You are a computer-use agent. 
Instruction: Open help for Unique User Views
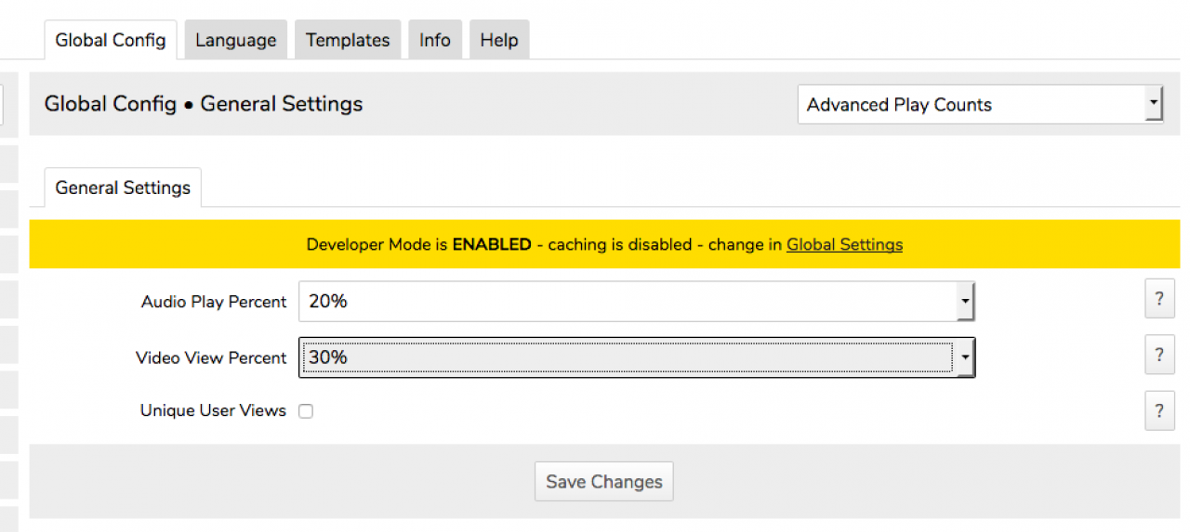(x=1159, y=410)
